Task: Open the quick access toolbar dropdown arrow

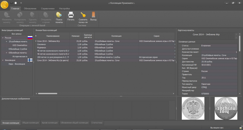Action: coord(21,3)
